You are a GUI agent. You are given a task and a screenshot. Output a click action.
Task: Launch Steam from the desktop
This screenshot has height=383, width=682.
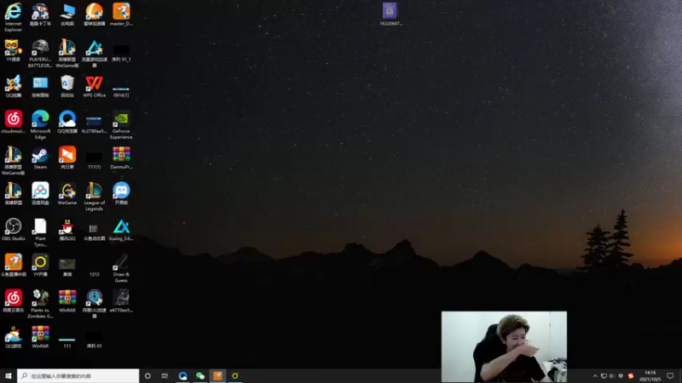coord(40,157)
